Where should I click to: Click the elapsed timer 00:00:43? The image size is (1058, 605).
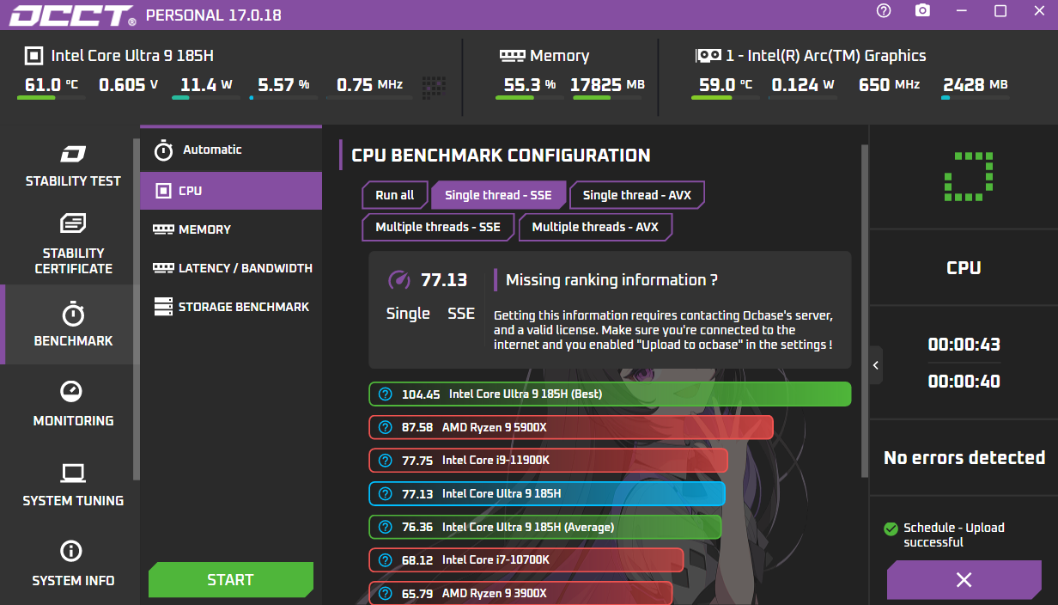(964, 345)
